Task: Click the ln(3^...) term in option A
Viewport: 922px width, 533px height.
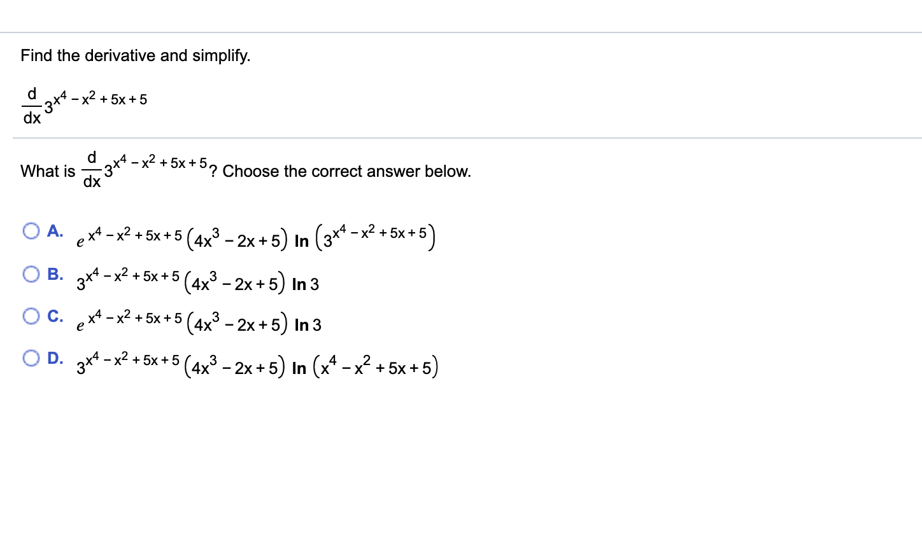Action: pyautogui.click(x=364, y=239)
